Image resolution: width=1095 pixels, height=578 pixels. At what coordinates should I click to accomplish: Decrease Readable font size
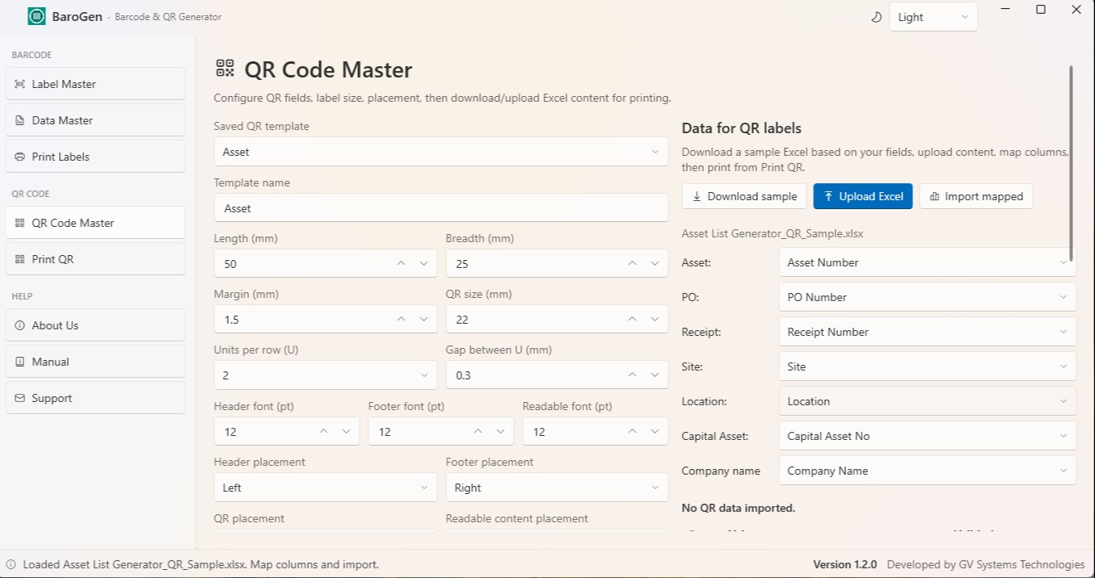(x=655, y=432)
